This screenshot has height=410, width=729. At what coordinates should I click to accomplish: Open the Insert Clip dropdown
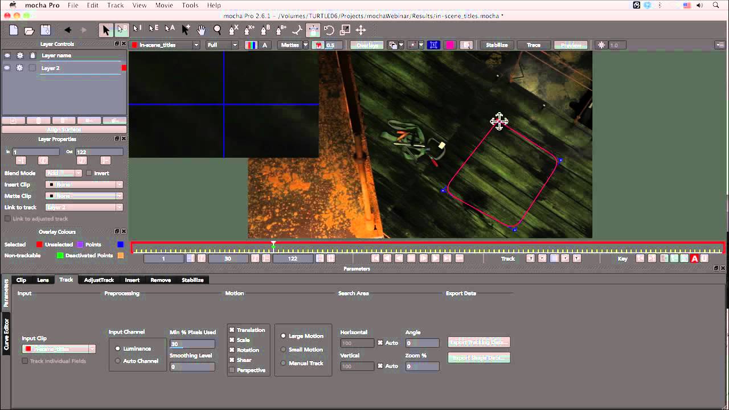click(x=84, y=184)
